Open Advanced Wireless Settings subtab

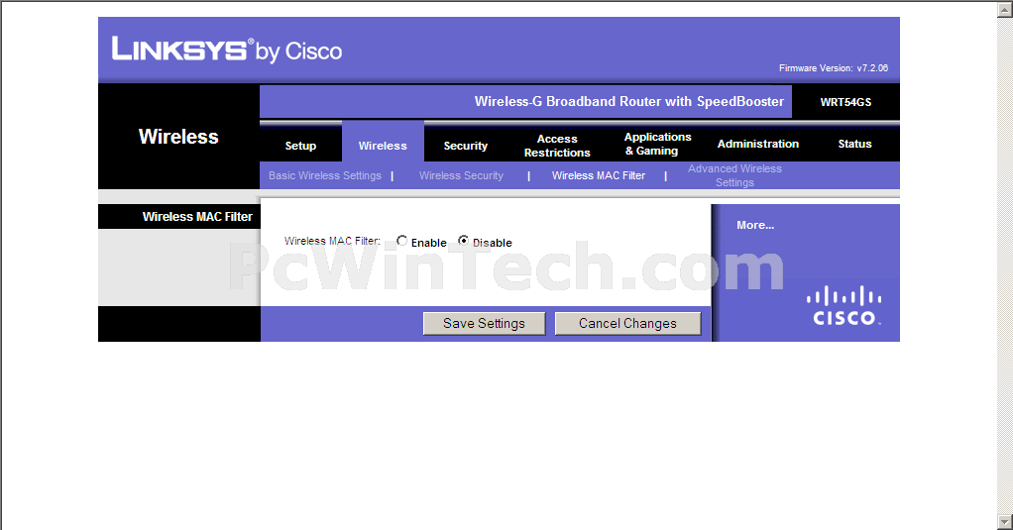[734, 175]
